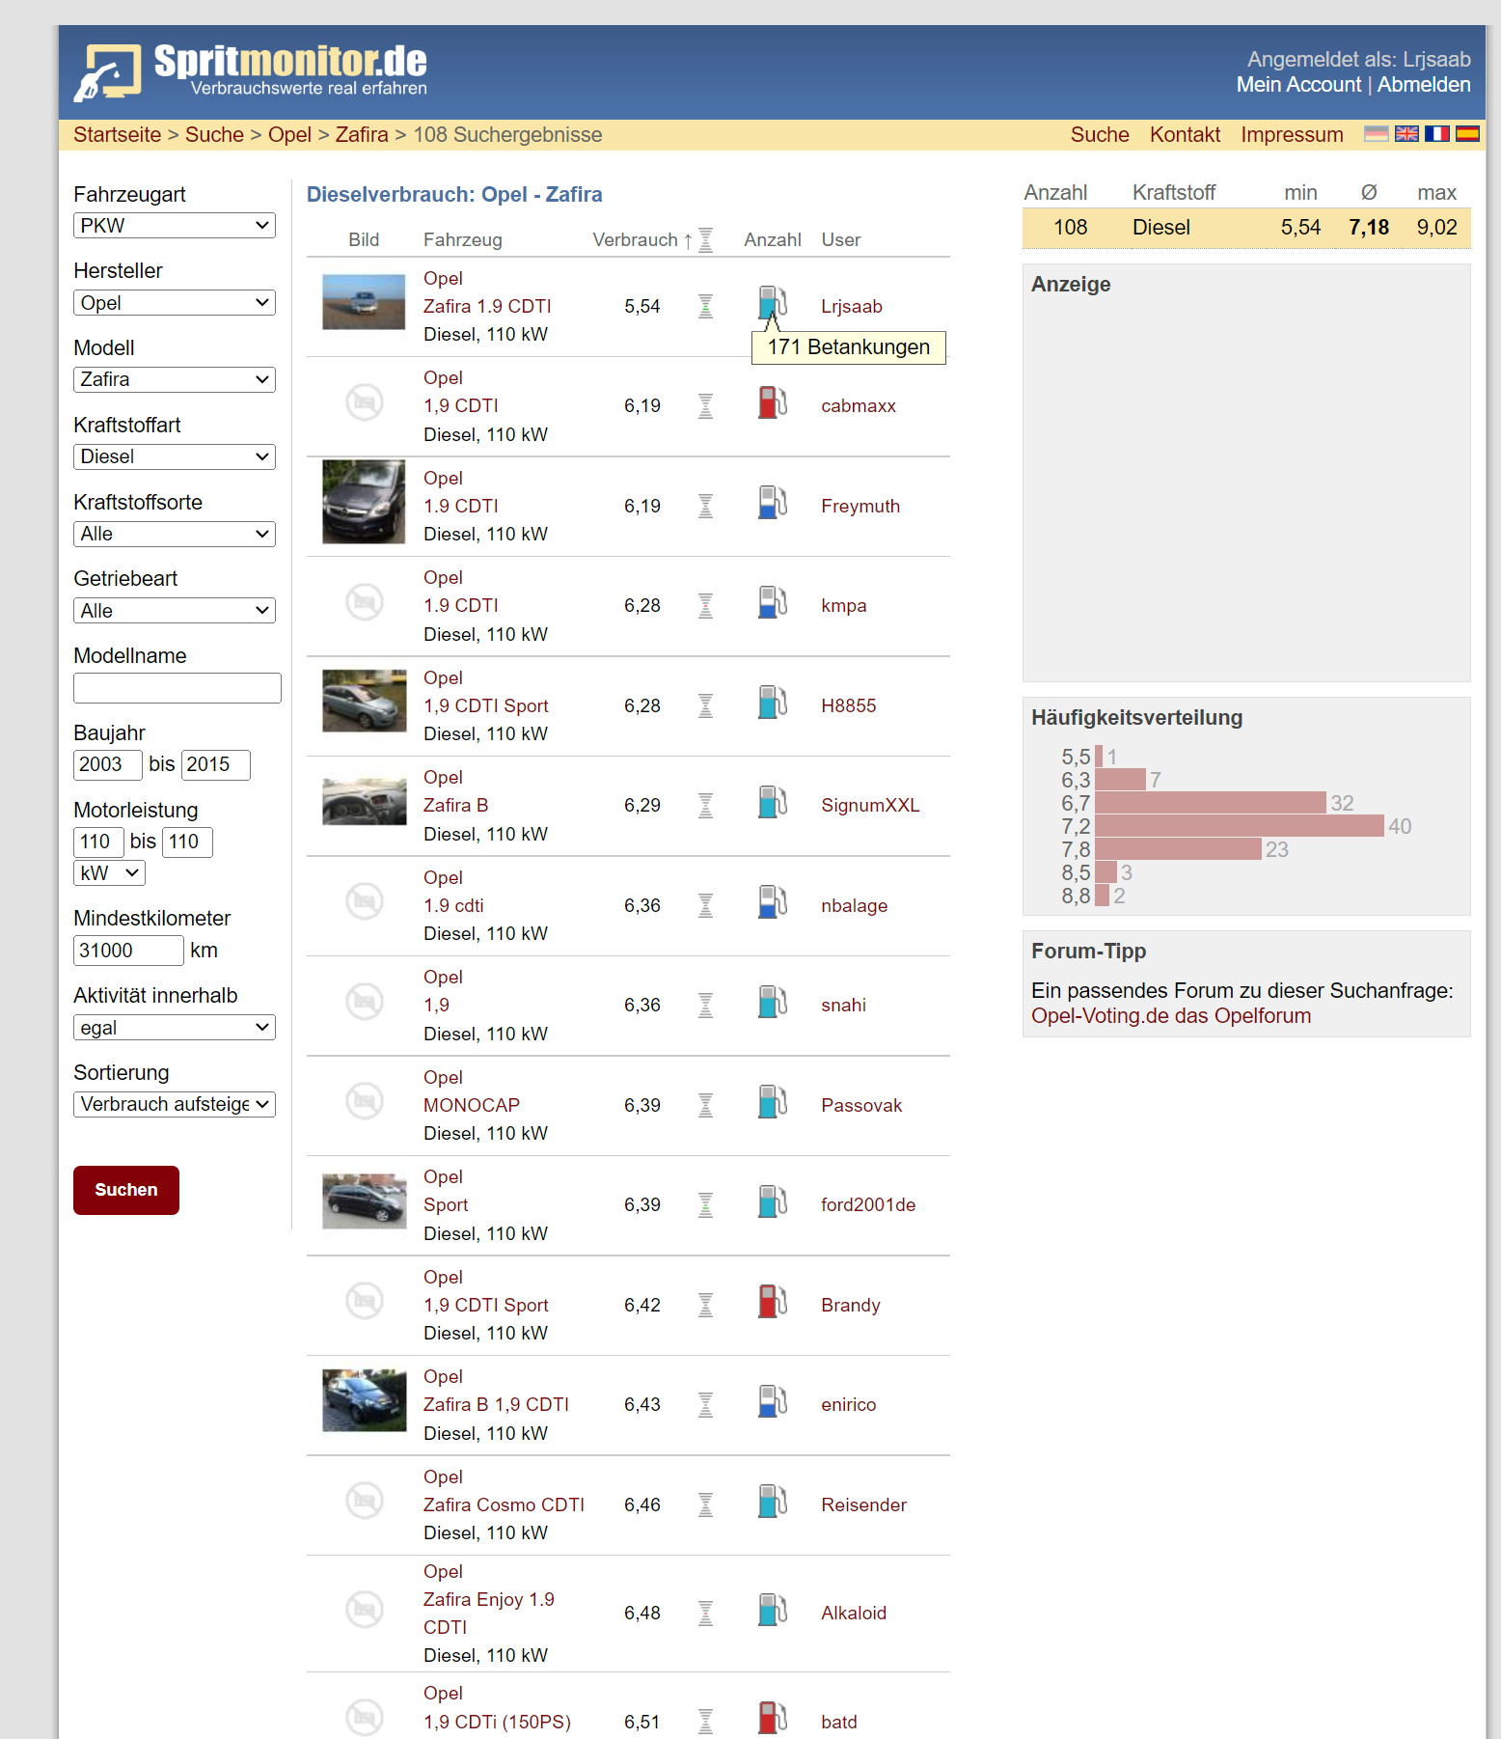Switch to German language flag
Image resolution: width=1501 pixels, height=1739 pixels.
coord(1377,134)
